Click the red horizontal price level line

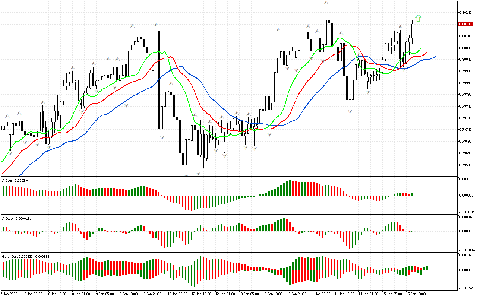(x=224, y=24)
